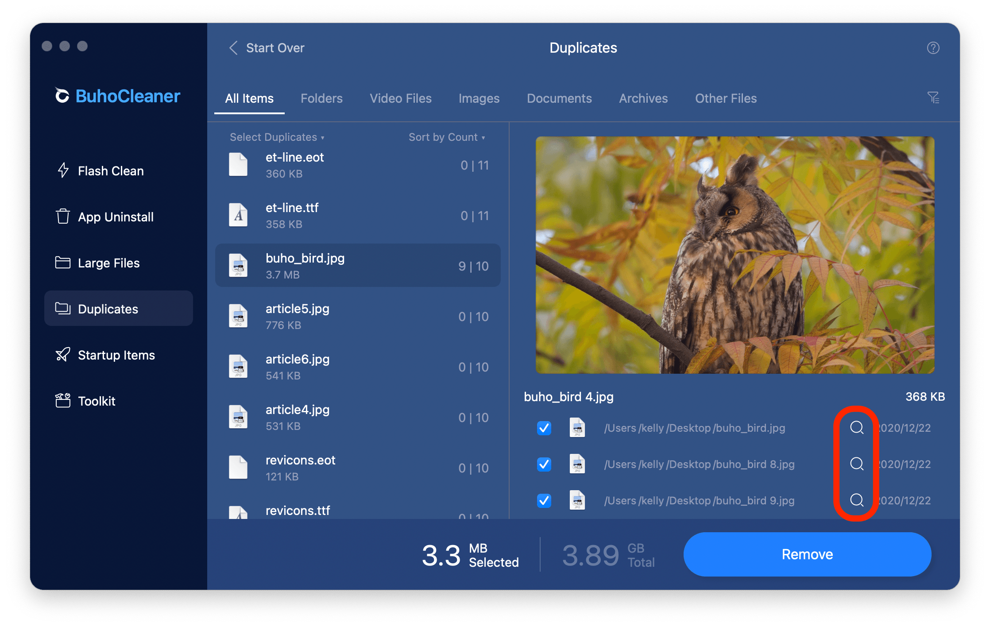
Task: Click the et-line.ttf font file icon
Action: [238, 215]
